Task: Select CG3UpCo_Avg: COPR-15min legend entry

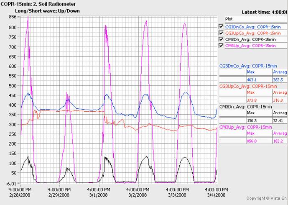Action: point(253,33)
